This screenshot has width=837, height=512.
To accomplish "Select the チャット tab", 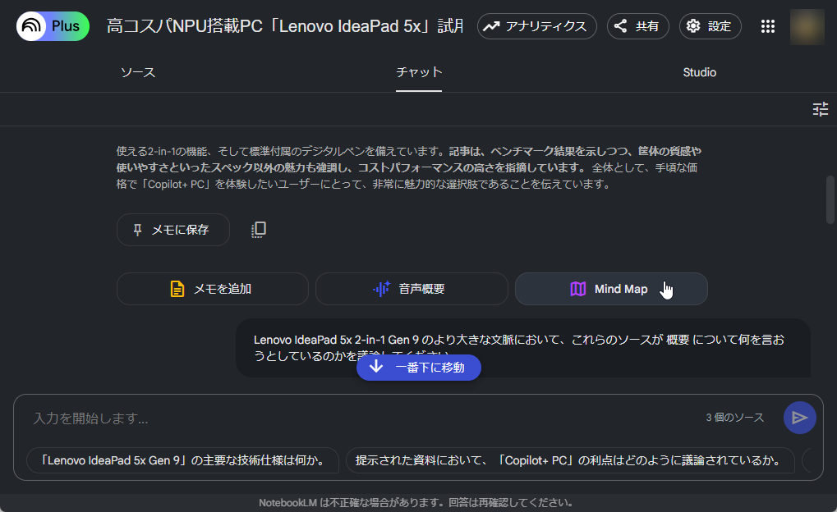I will pos(418,72).
